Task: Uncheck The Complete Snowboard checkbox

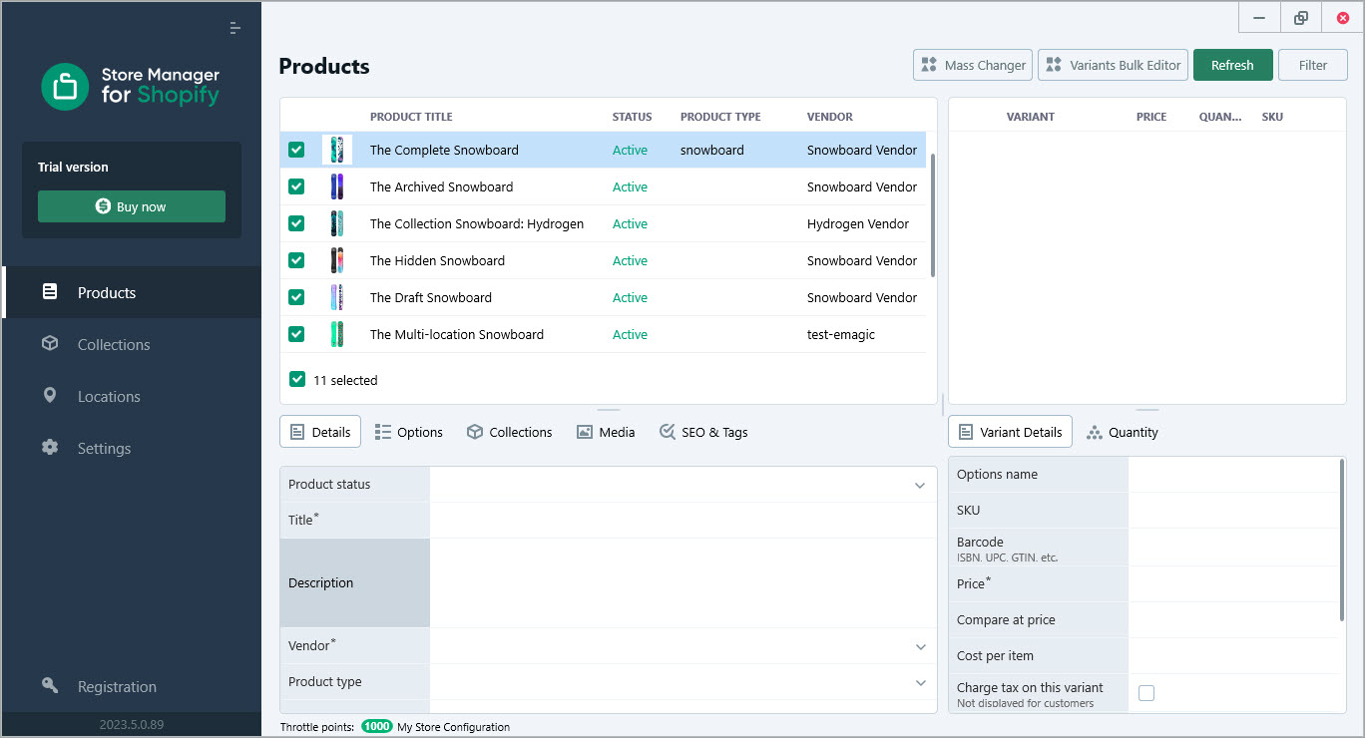Action: tap(296, 150)
